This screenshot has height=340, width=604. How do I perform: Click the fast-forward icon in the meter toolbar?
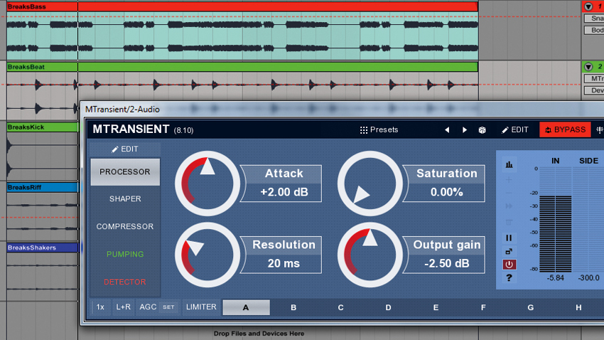(509, 206)
